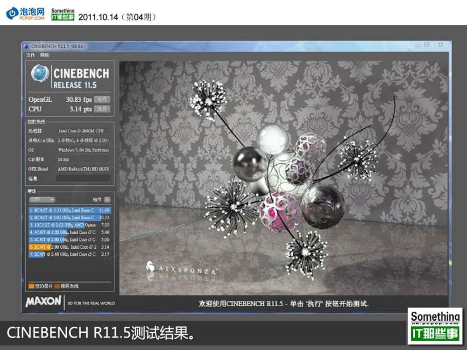This screenshot has height=350, width=467.
Task: Select ranking row 3, the AMD Opteron entry
Action: click(x=70, y=225)
